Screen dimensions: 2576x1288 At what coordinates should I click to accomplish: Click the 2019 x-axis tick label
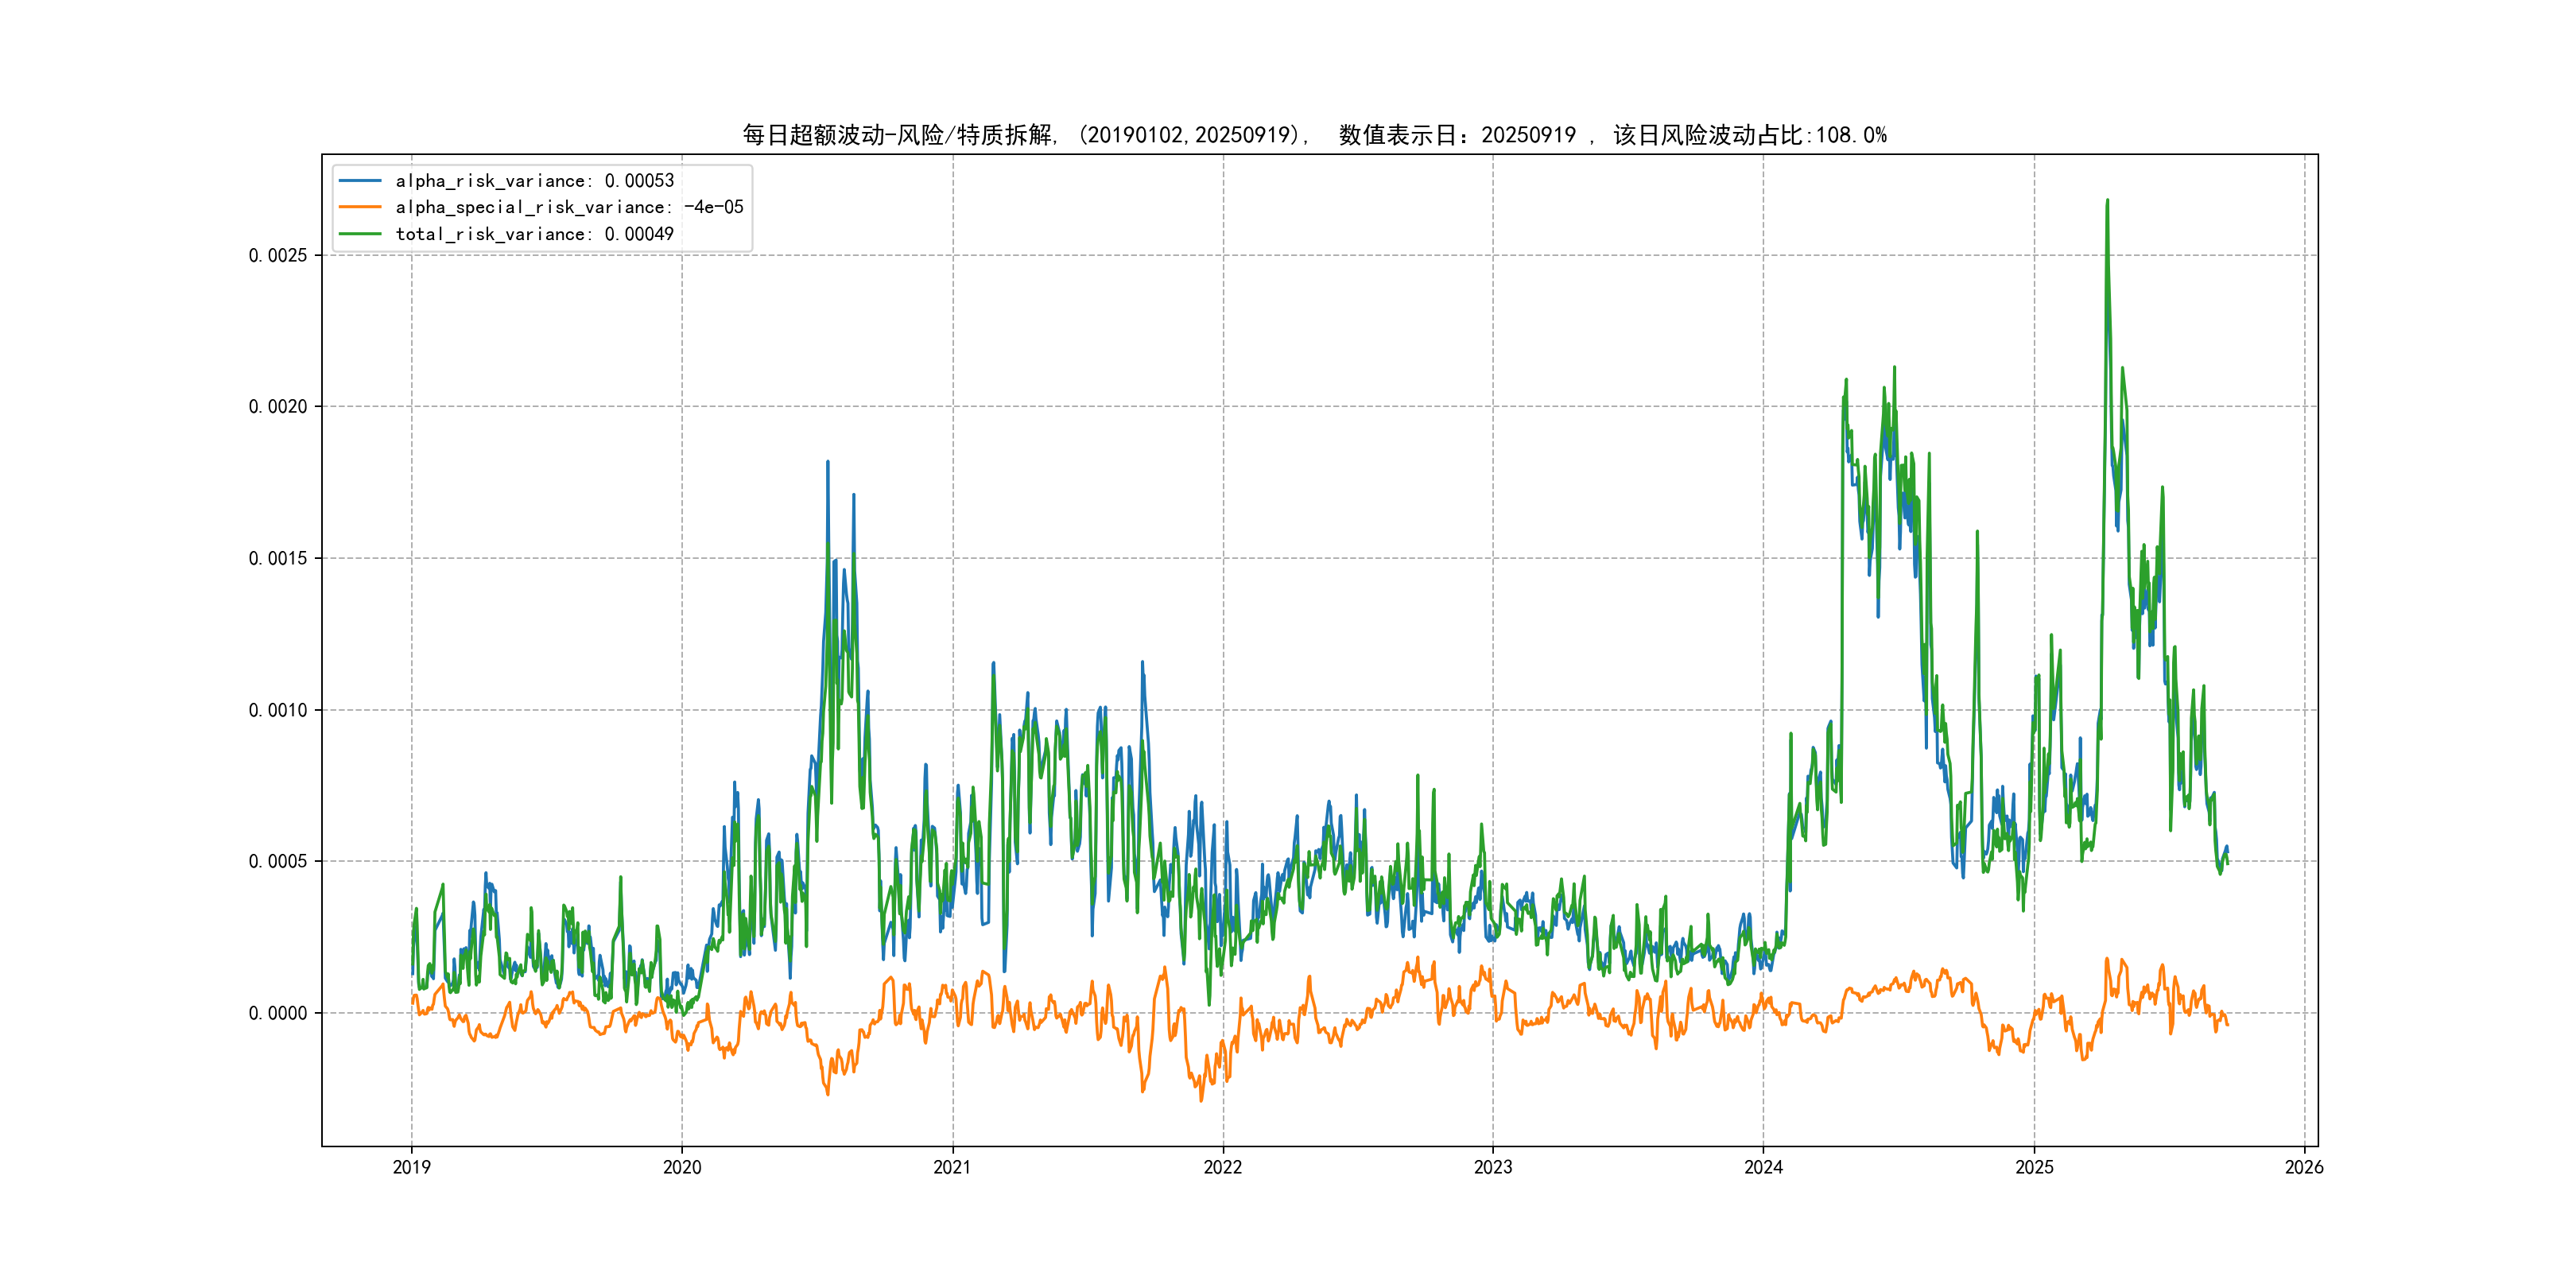coord(411,1167)
